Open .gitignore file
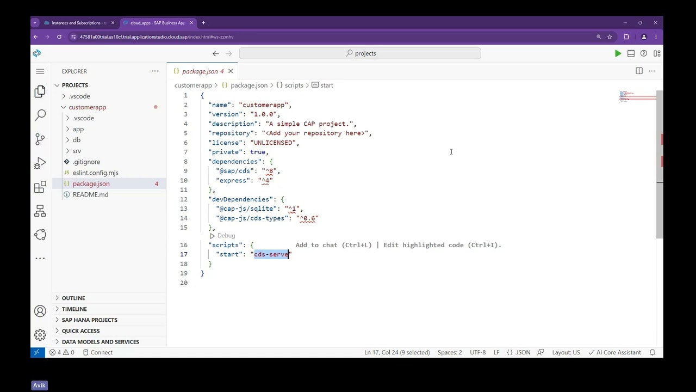This screenshot has width=696, height=392. point(86,162)
